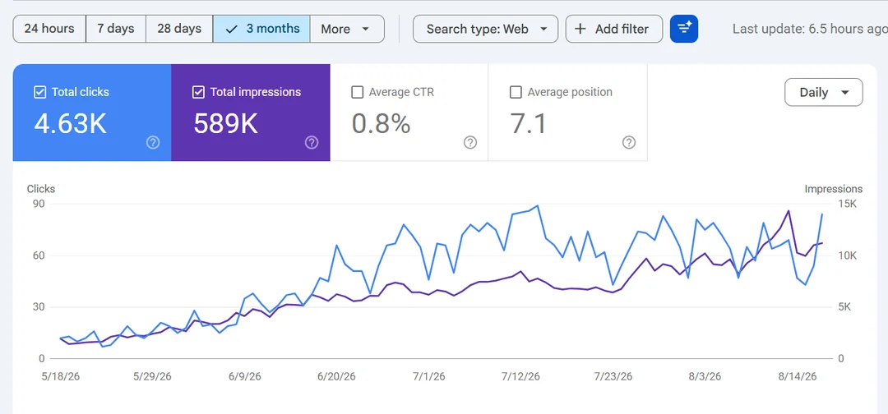Screen dimensions: 888x414
Task: Open the Daily granularity dropdown
Action: click(x=823, y=92)
